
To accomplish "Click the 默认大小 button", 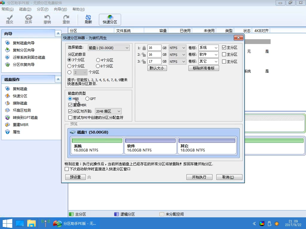I will pos(157,68).
